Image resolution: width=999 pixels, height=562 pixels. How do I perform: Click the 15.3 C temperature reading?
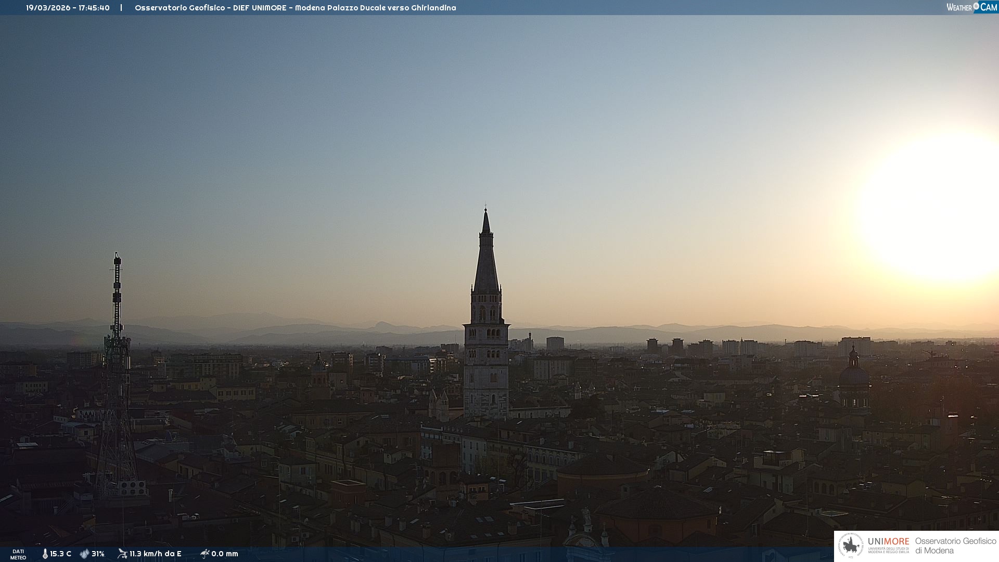coord(60,554)
